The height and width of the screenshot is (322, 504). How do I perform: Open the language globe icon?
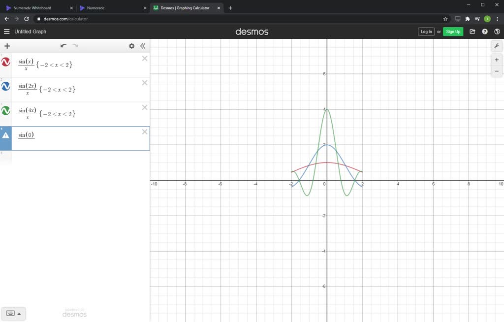(497, 31)
